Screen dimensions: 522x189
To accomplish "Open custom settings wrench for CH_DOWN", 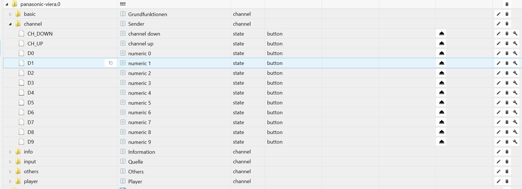I will pyautogui.click(x=515, y=34).
